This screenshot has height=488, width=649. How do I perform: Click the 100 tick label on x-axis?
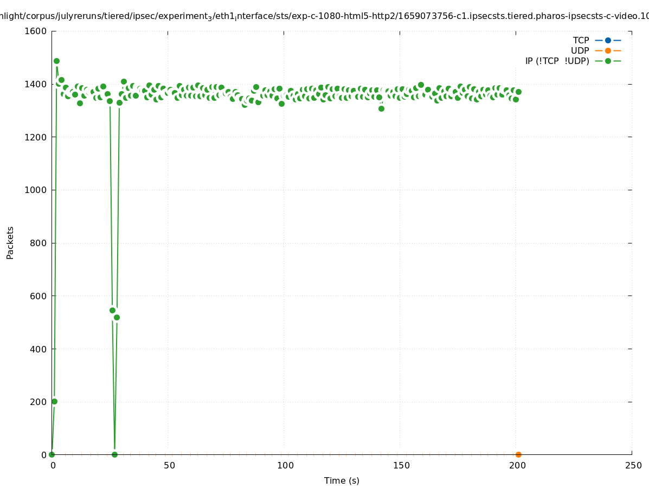tap(285, 465)
